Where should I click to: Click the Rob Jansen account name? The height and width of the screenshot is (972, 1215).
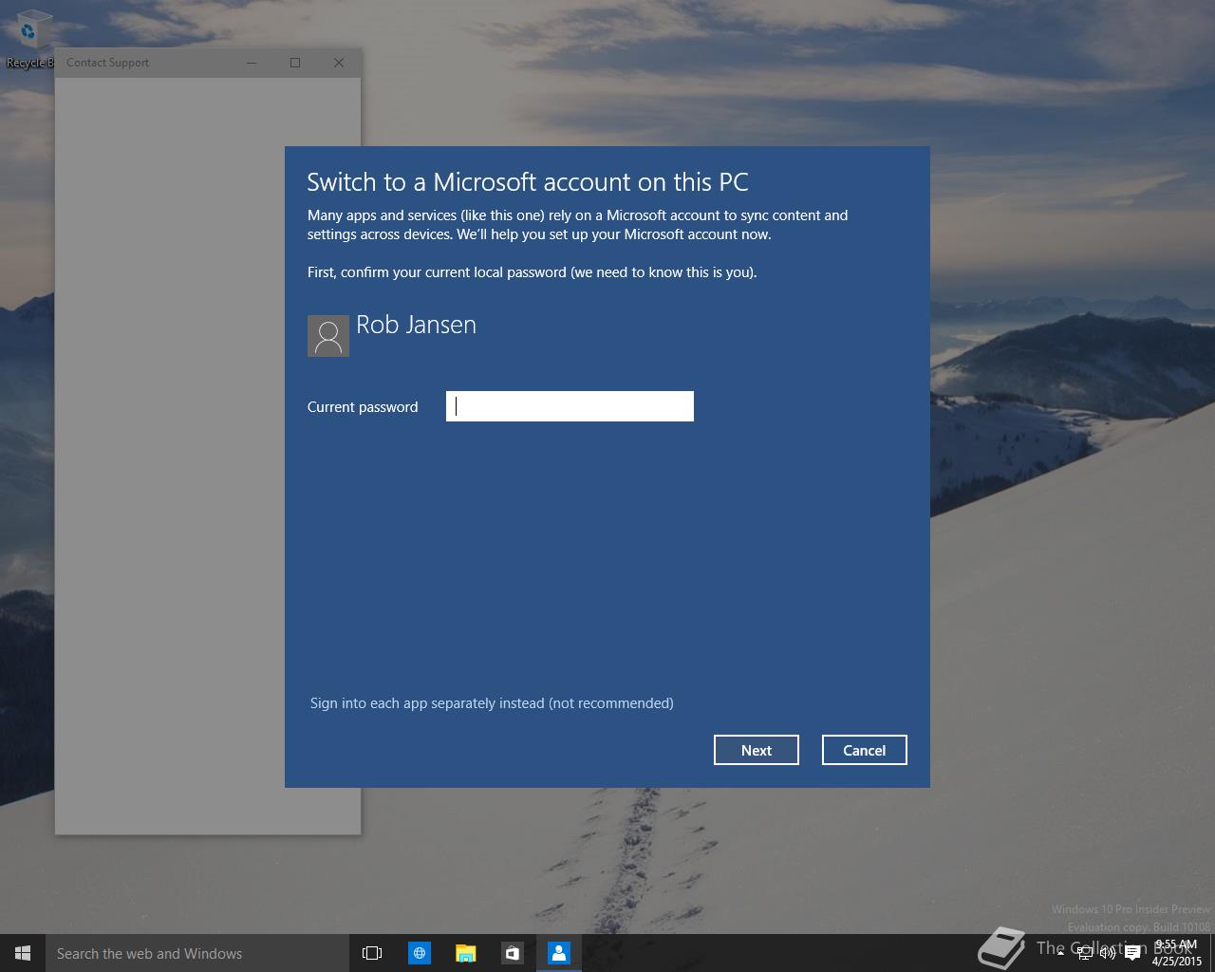point(416,325)
